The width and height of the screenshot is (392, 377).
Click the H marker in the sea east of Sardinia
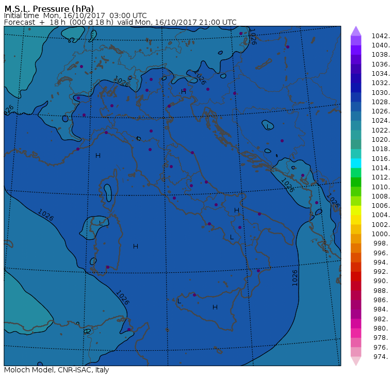pos(136,247)
